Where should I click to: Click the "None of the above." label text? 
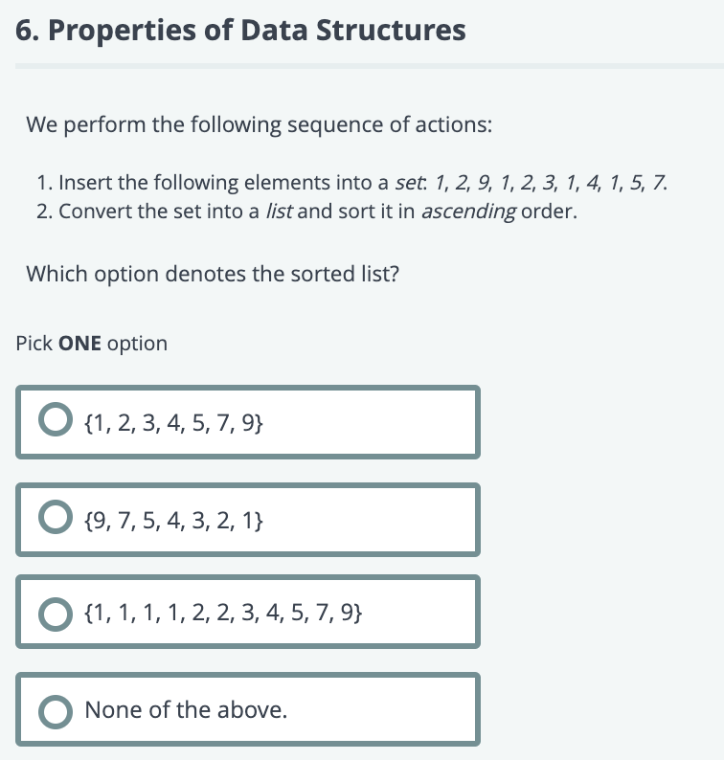(186, 710)
